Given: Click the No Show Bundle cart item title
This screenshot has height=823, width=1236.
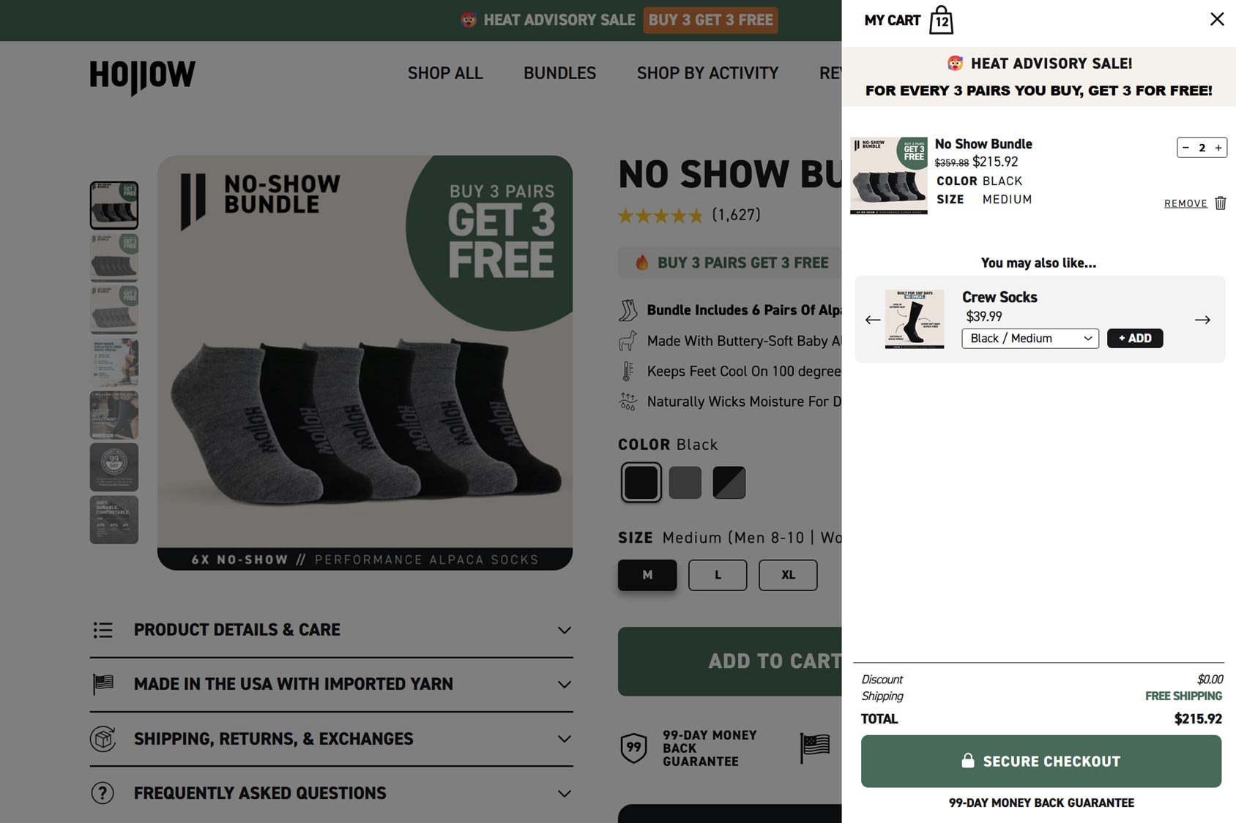Looking at the screenshot, I should [x=983, y=144].
